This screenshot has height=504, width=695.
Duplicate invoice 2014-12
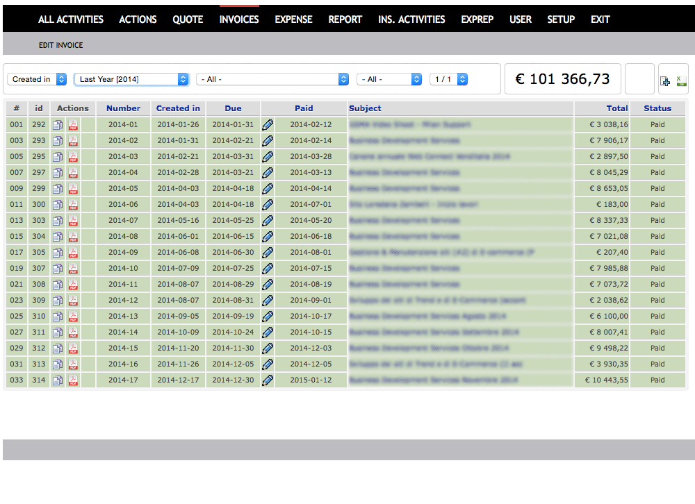coord(58,301)
